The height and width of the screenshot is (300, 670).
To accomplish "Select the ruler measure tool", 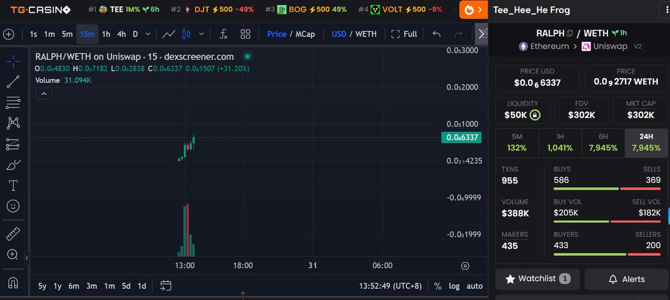I will click(x=13, y=234).
